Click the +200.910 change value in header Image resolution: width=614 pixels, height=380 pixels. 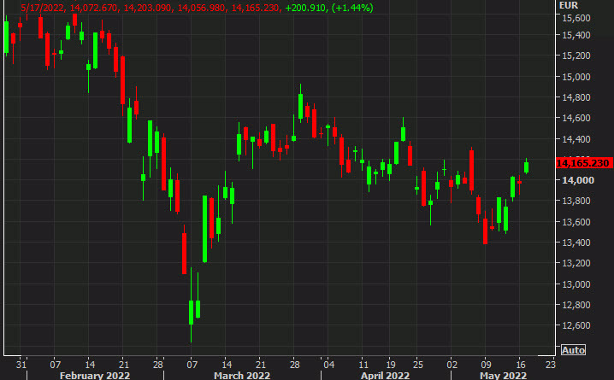(x=305, y=8)
